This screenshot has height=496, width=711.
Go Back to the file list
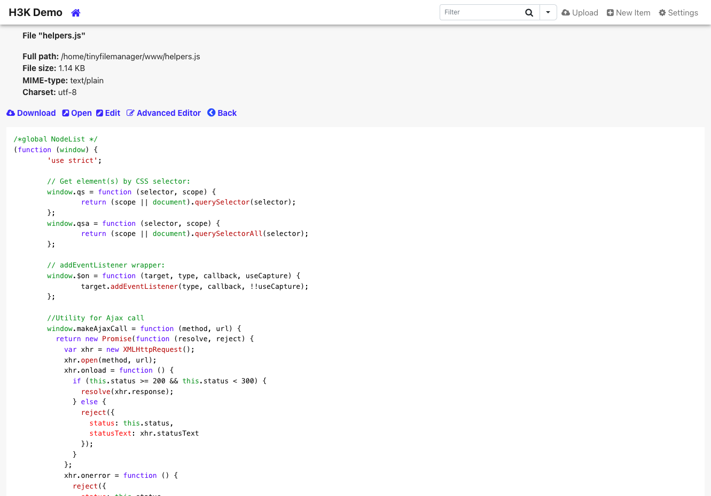pyautogui.click(x=222, y=113)
